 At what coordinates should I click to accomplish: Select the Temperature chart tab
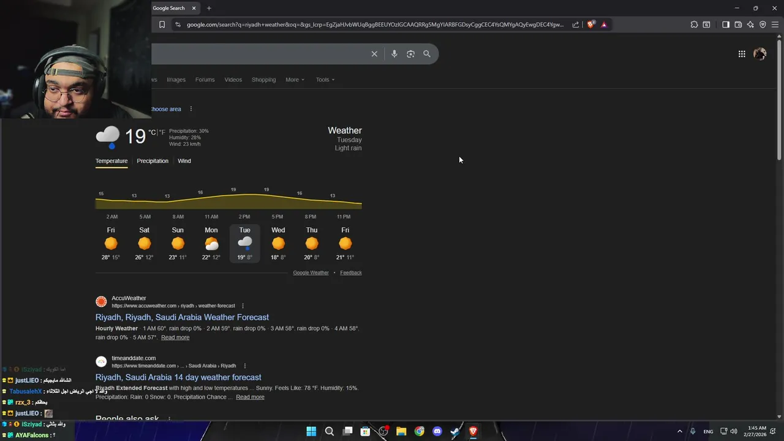tap(111, 161)
